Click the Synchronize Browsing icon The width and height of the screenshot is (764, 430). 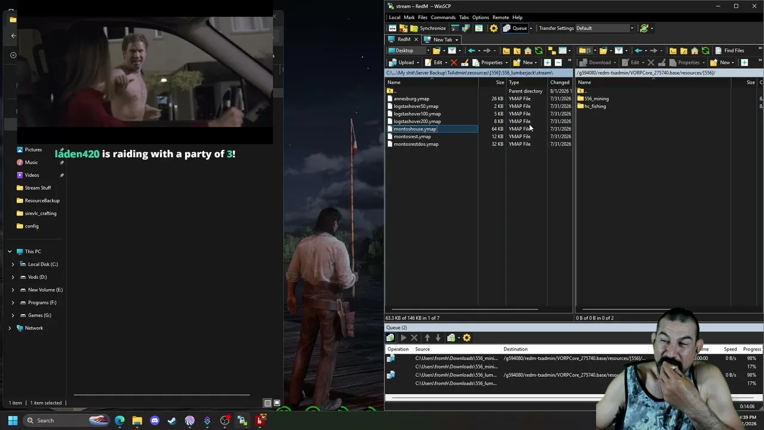[x=479, y=28]
